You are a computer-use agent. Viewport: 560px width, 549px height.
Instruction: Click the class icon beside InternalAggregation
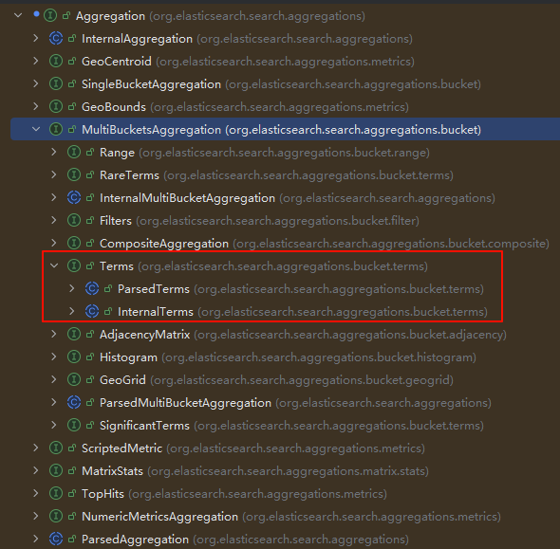(x=56, y=38)
